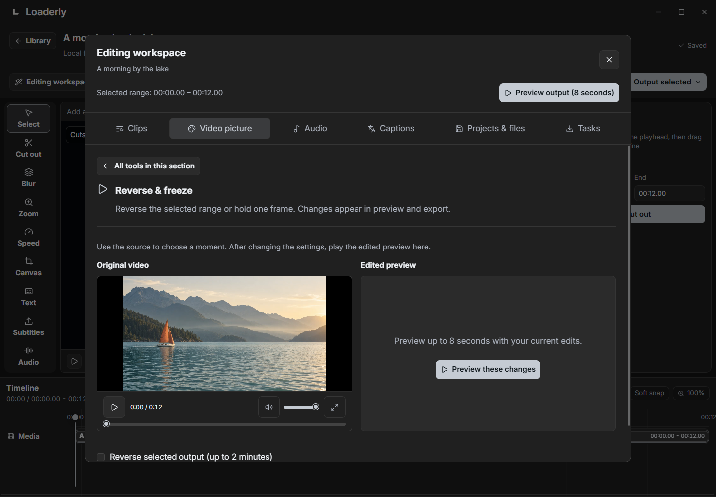
Task: Return to the Library
Action: pos(33,41)
